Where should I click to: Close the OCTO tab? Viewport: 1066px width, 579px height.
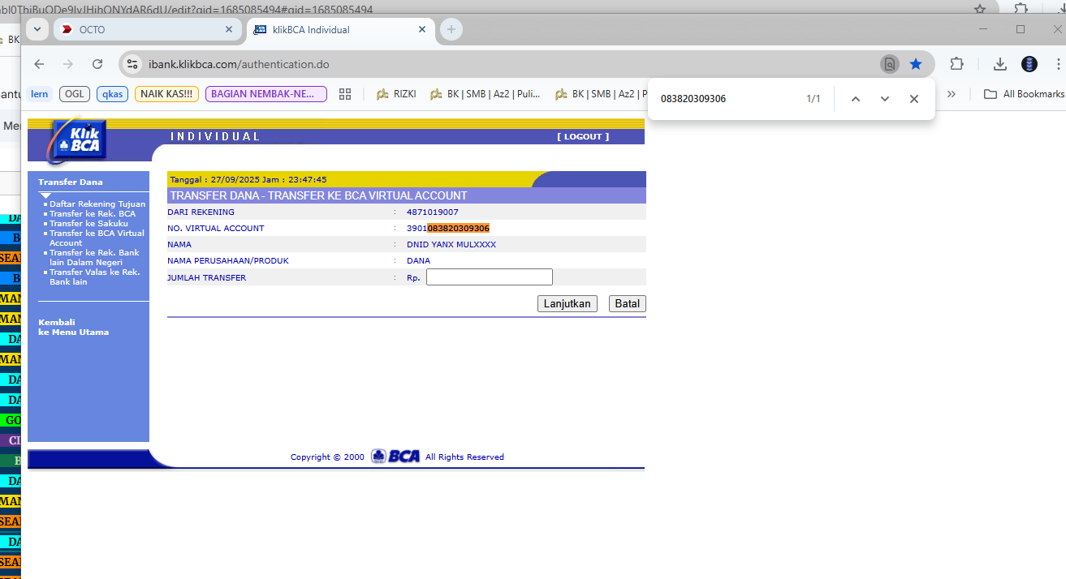pos(230,29)
